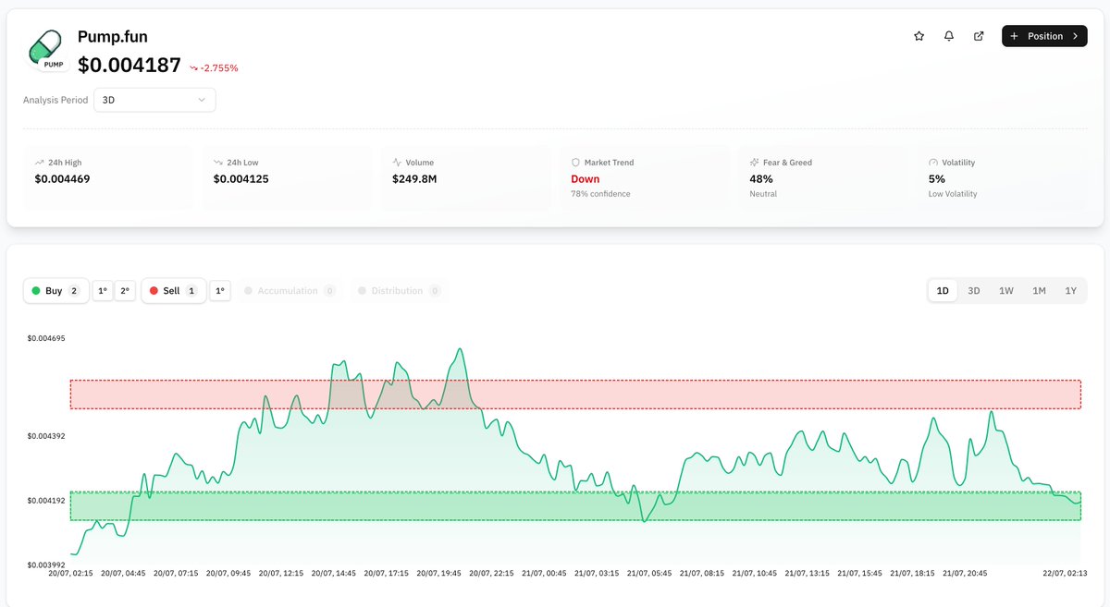Viewport: 1110px width, 607px height.
Task: Click the Fear & Greed sparkle icon
Action: 755,163
